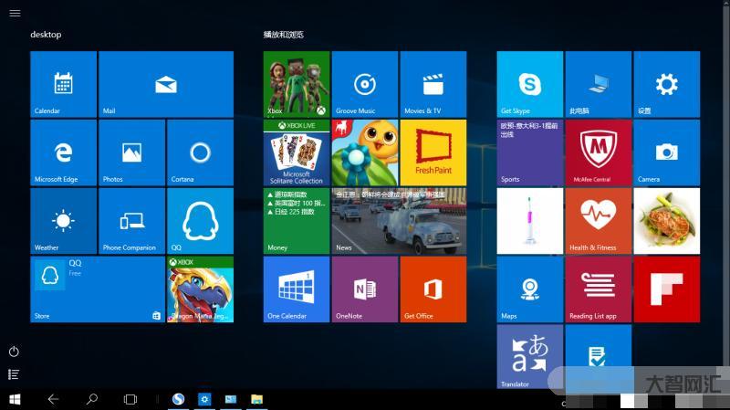The width and height of the screenshot is (730, 410).
Task: Show the All apps list
Action: pos(14,374)
